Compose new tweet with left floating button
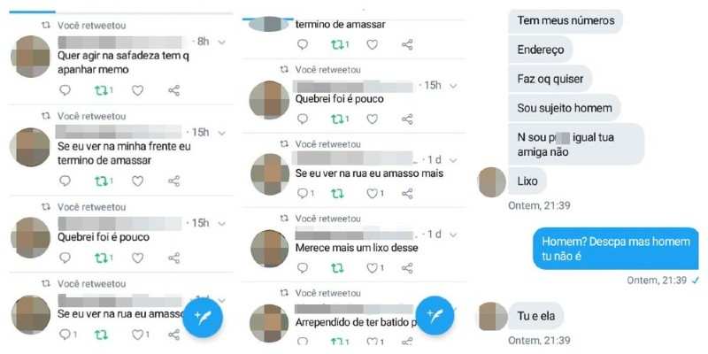Screen dimensions: 708x354 203,318
